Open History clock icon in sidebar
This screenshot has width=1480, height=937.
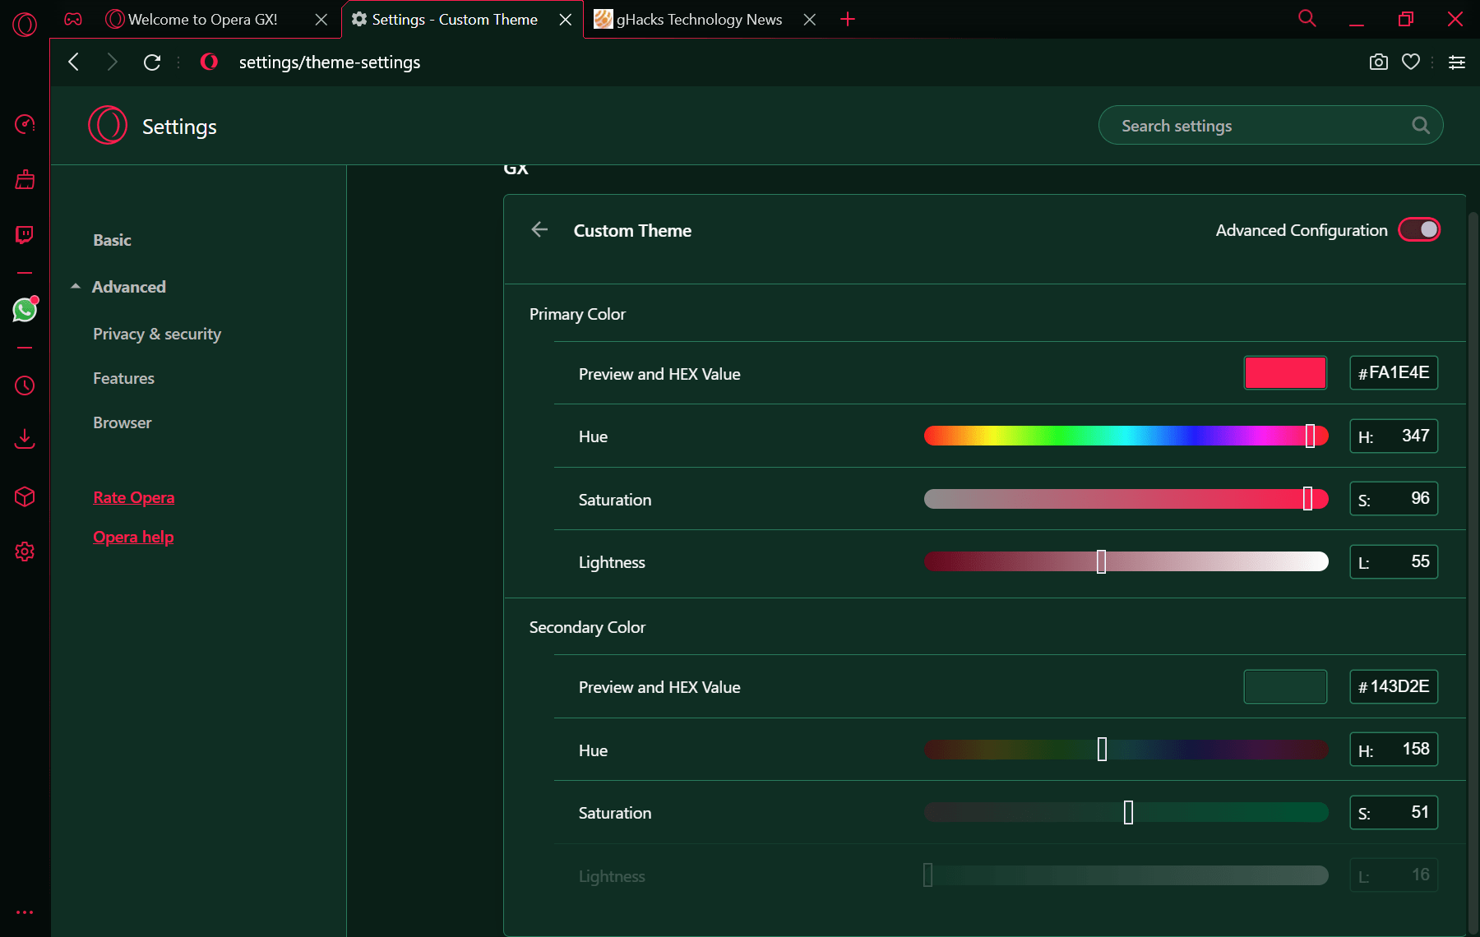click(x=25, y=385)
